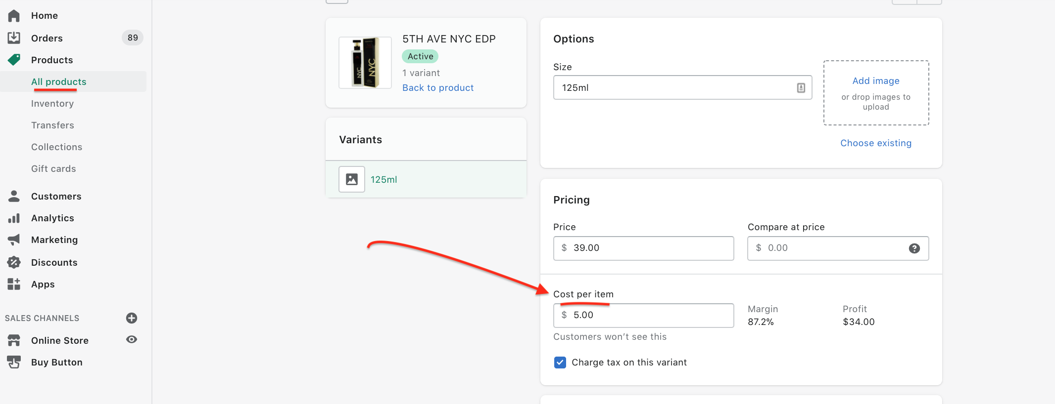Image resolution: width=1055 pixels, height=404 pixels.
Task: Click the '1 variant' text
Action: tap(421, 73)
